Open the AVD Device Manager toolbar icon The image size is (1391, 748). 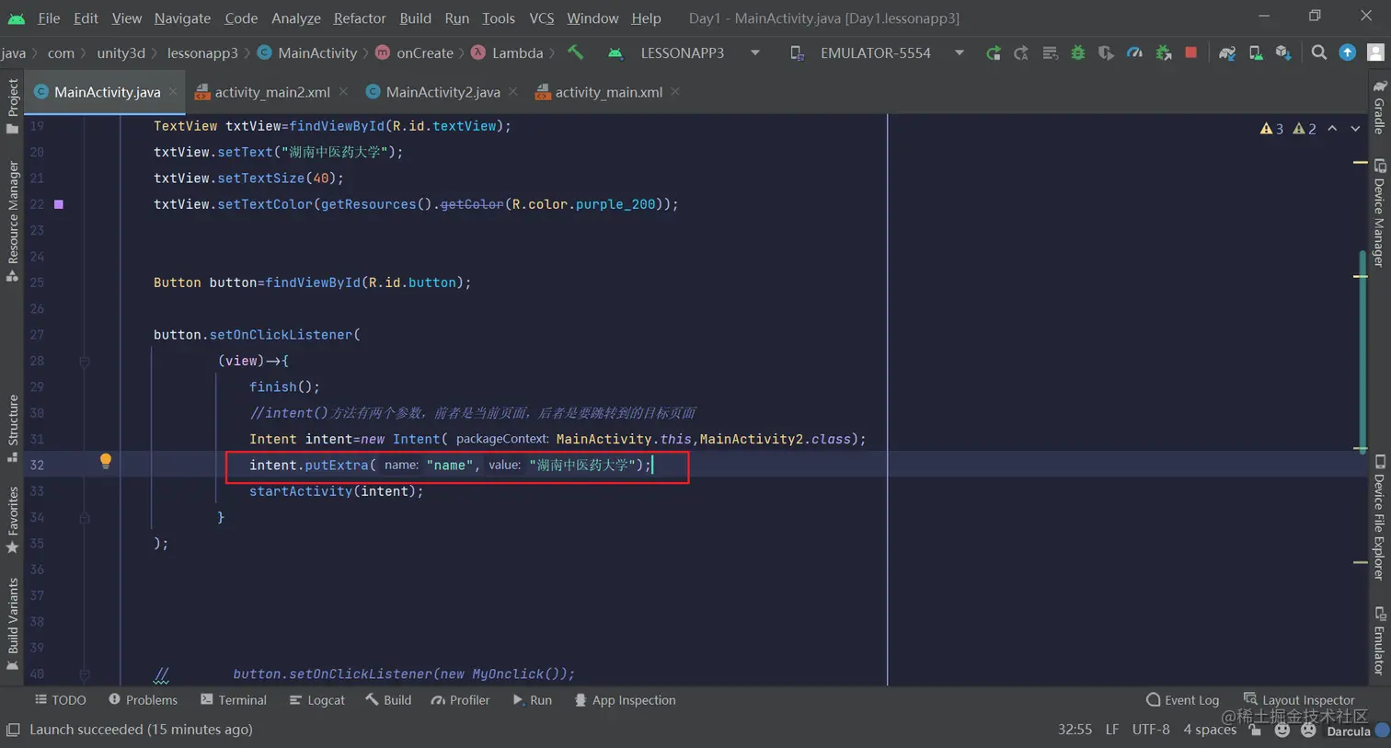(x=1255, y=53)
